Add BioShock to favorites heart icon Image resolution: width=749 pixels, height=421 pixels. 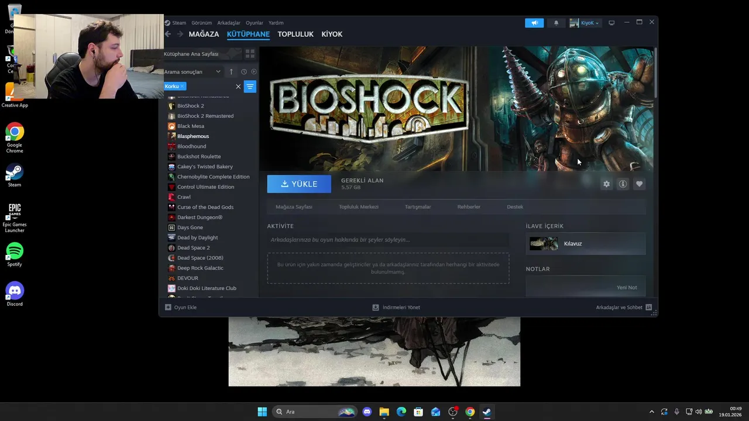[x=639, y=184]
